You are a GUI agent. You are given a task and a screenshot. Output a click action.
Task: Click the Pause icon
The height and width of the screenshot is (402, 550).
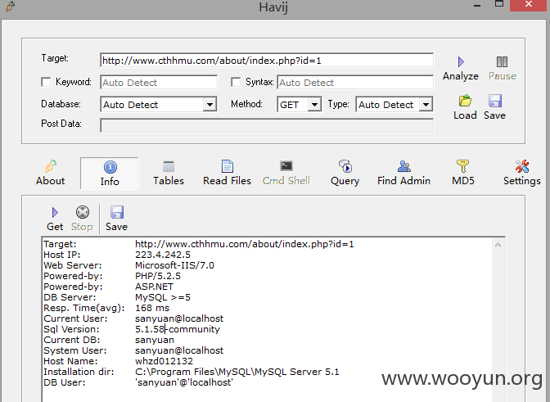502,62
